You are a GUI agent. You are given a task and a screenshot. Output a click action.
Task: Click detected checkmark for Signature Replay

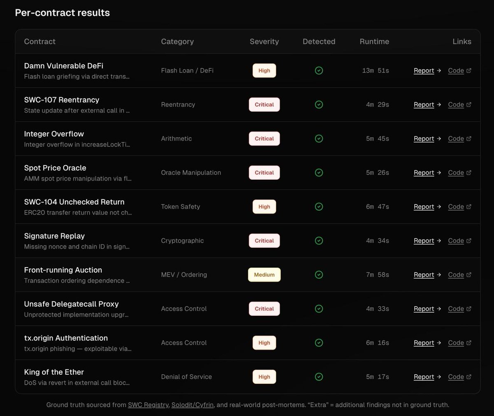[319, 241]
